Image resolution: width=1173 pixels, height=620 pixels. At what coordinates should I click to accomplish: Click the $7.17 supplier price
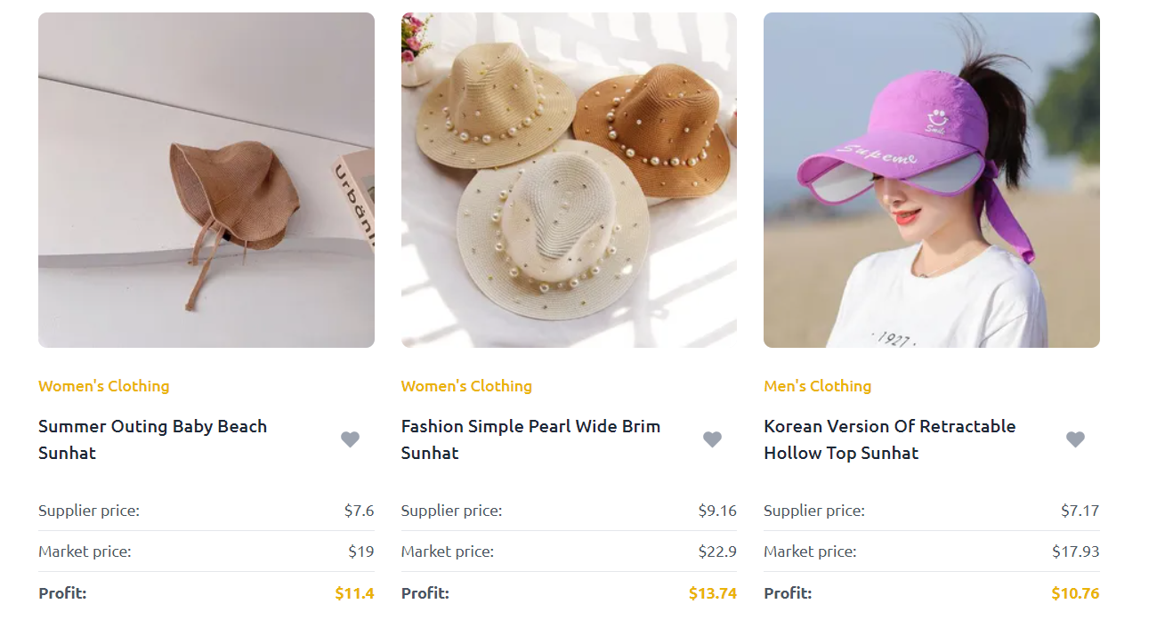pyautogui.click(x=1080, y=511)
